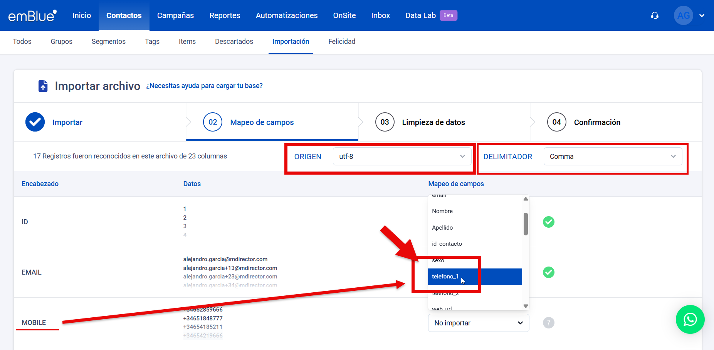Click the import file document icon
The image size is (714, 350).
click(x=43, y=86)
